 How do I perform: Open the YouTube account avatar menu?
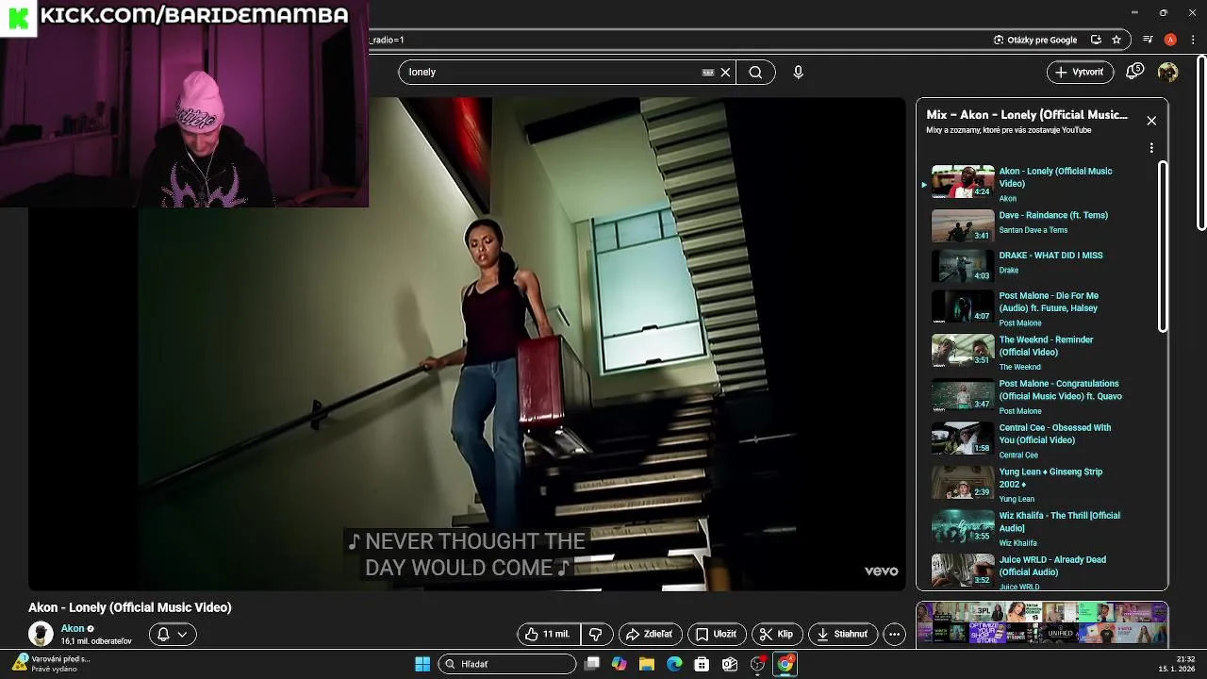(1167, 72)
